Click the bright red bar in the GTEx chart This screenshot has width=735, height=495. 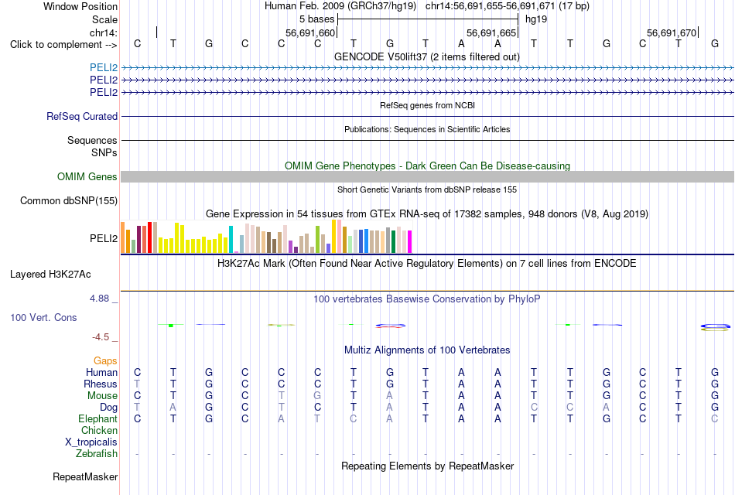pos(149,237)
